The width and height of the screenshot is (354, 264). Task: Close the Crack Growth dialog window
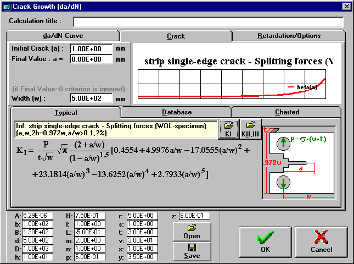pos(346,6)
